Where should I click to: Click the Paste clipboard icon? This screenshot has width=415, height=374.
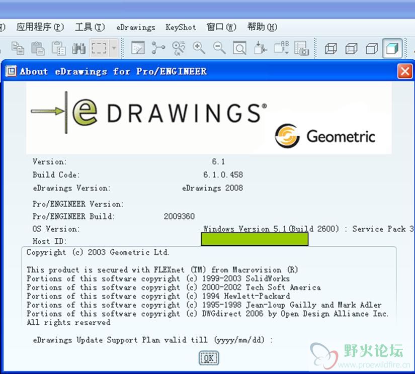click(x=38, y=48)
